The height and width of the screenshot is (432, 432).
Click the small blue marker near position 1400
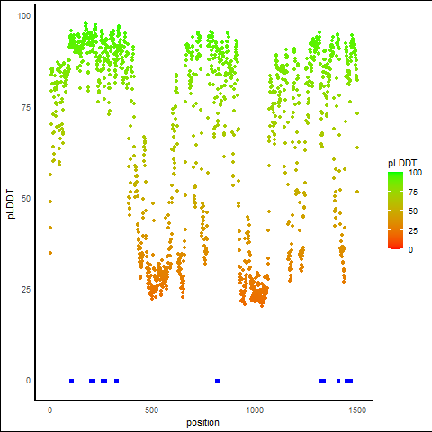[x=338, y=381]
